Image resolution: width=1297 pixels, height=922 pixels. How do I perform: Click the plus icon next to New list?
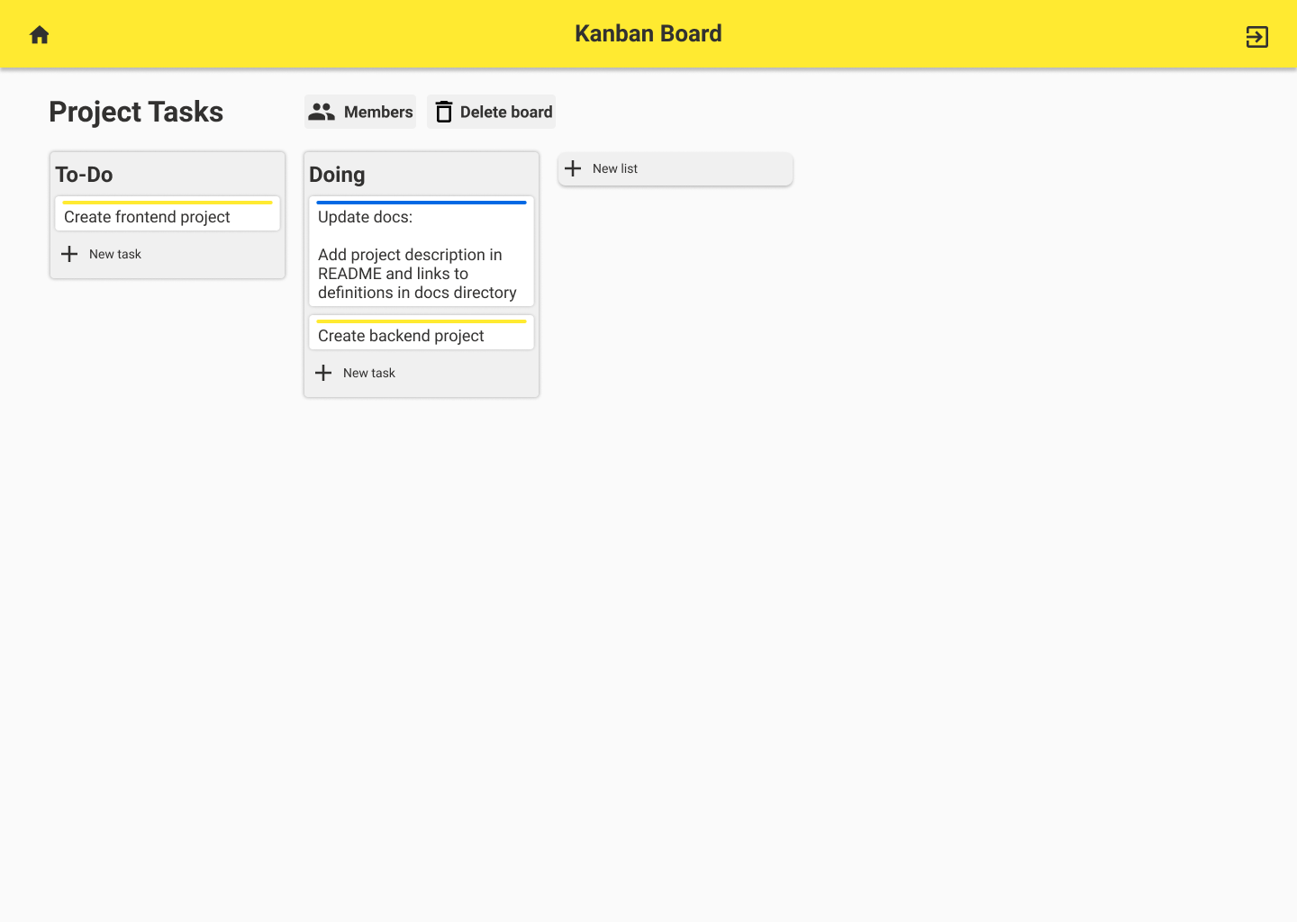click(573, 168)
